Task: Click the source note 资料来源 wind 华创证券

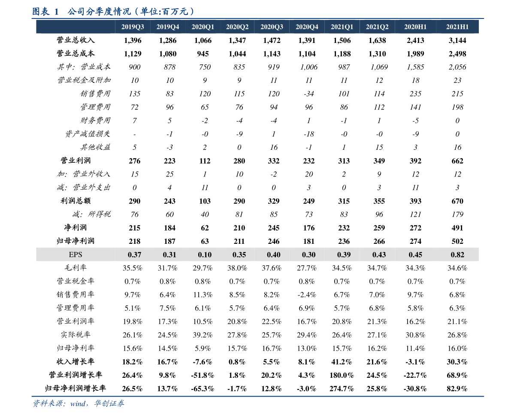Action: (x=79, y=404)
